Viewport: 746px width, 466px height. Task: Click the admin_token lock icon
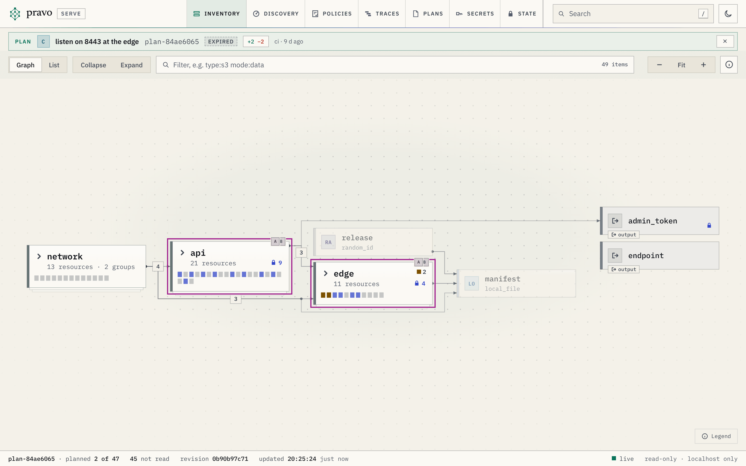tap(709, 225)
